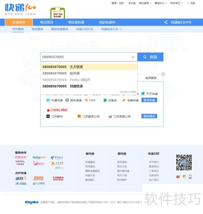Image resolution: width=203 pixels, height=214 pixels.
Task: Click the 更多快递 button
Action: coord(149,100)
